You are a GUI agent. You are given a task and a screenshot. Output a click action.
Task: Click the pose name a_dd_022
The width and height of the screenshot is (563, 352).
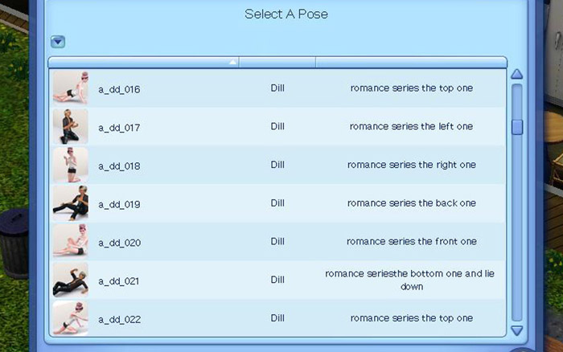pyautogui.click(x=120, y=319)
